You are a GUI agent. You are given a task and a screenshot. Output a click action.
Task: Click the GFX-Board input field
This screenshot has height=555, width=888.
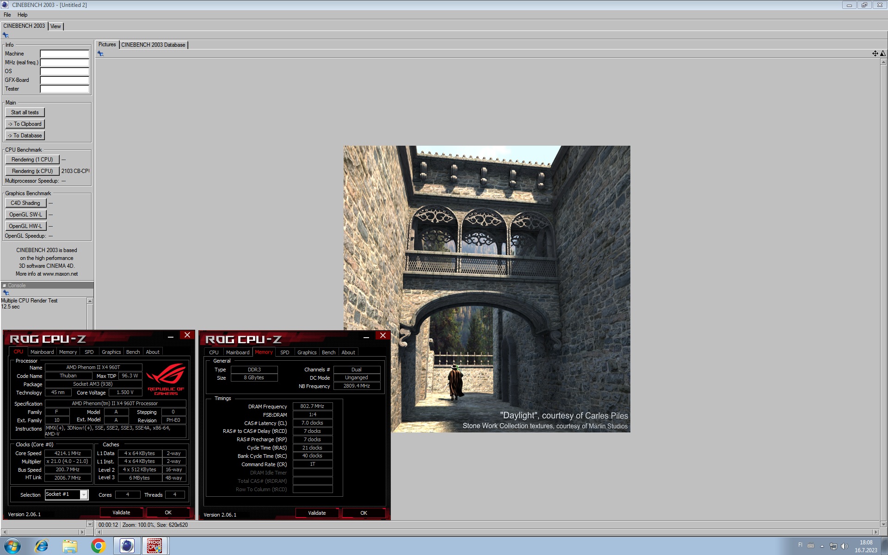pos(64,80)
